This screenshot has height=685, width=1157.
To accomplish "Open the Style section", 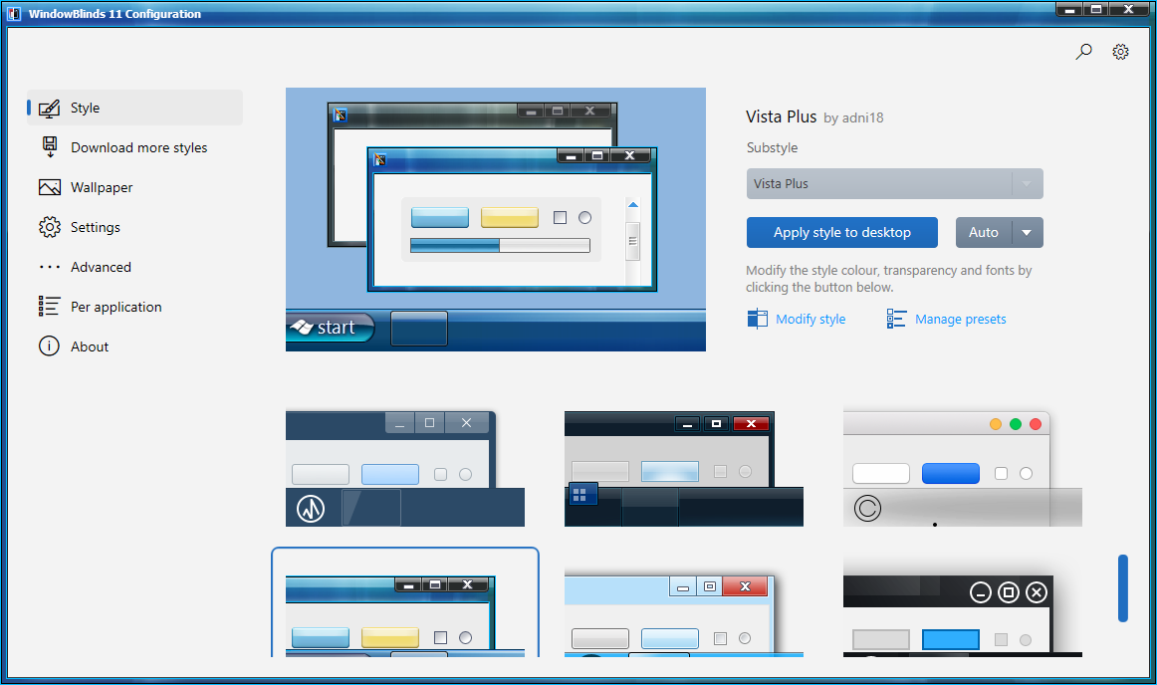I will point(134,108).
